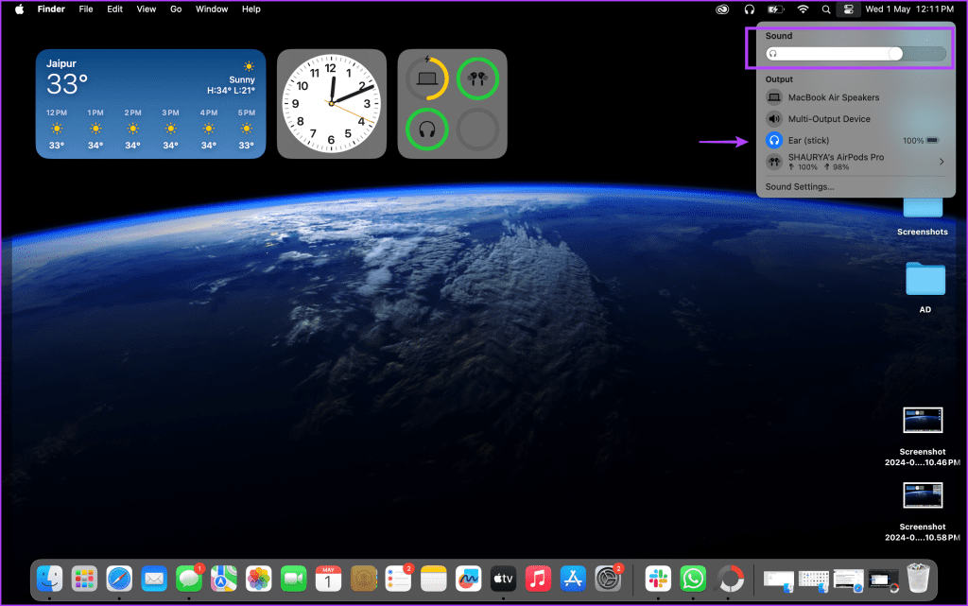
Task: Open WhatsApp from the dock
Action: click(x=693, y=579)
